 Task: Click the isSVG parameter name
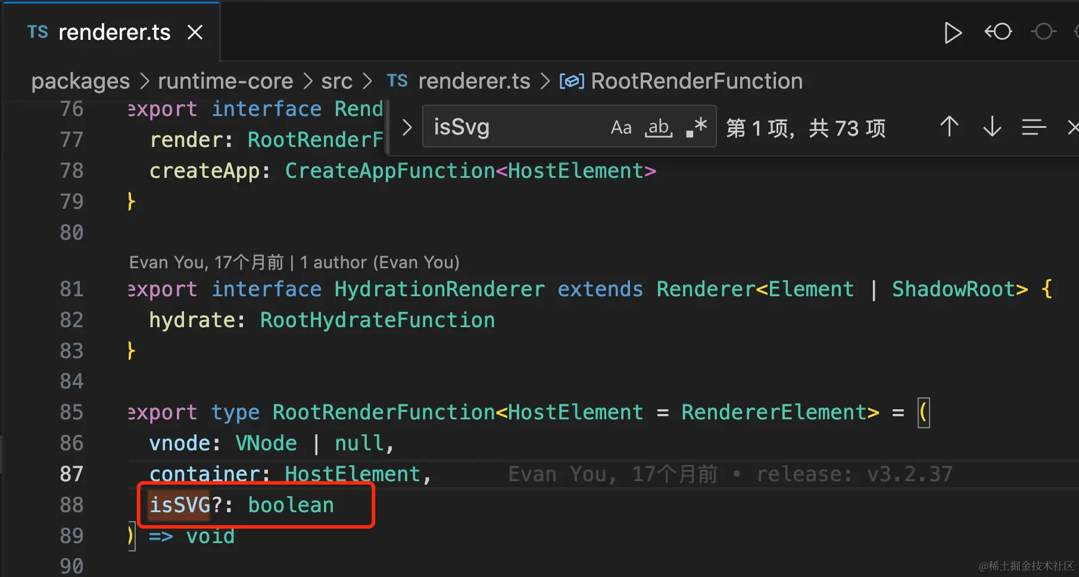(x=180, y=505)
